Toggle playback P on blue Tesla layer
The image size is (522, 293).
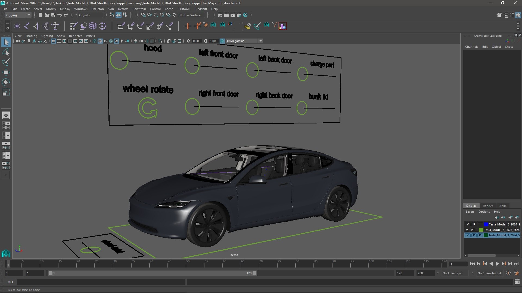[474, 224]
